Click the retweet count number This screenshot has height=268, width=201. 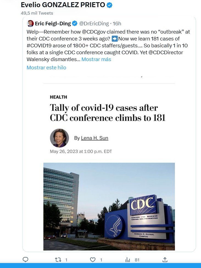coord(66,260)
